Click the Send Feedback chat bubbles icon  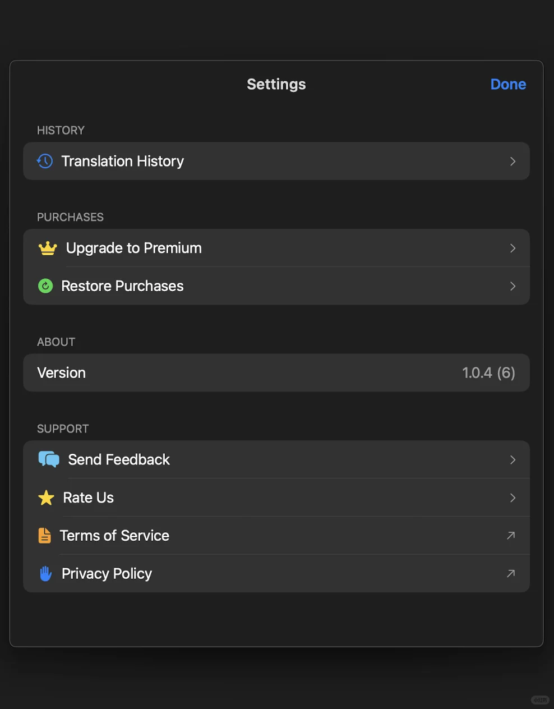(49, 459)
